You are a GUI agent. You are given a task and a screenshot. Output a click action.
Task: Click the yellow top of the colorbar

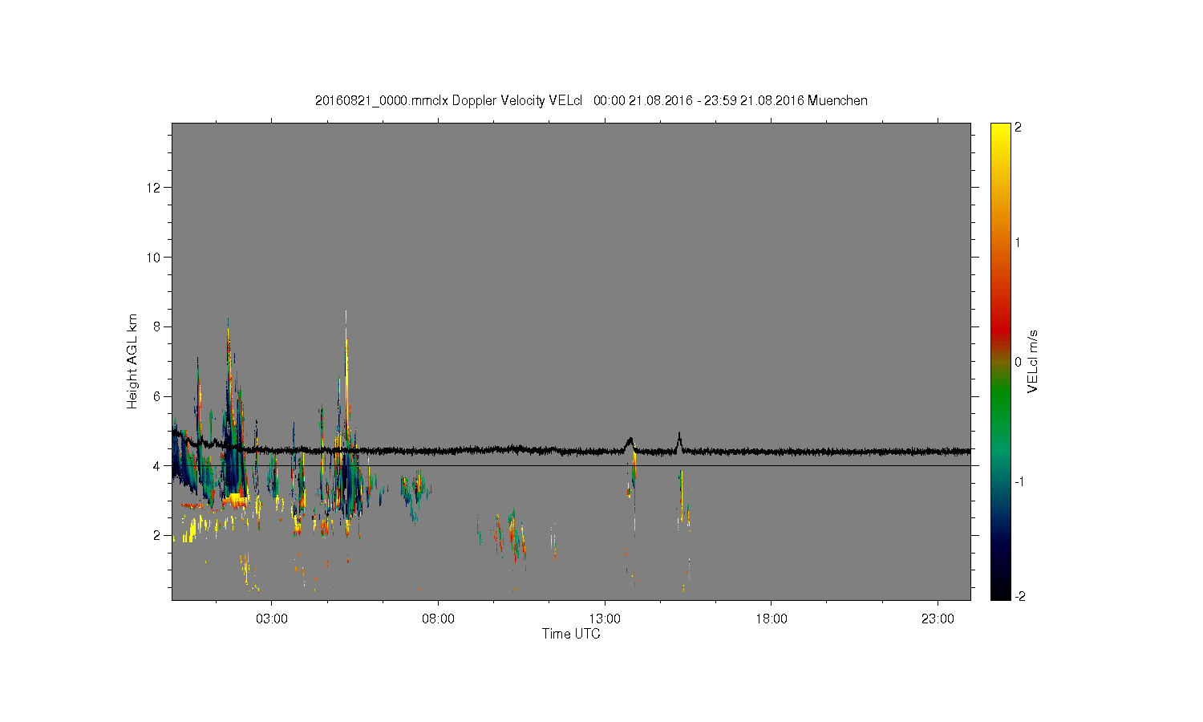[x=1000, y=131]
